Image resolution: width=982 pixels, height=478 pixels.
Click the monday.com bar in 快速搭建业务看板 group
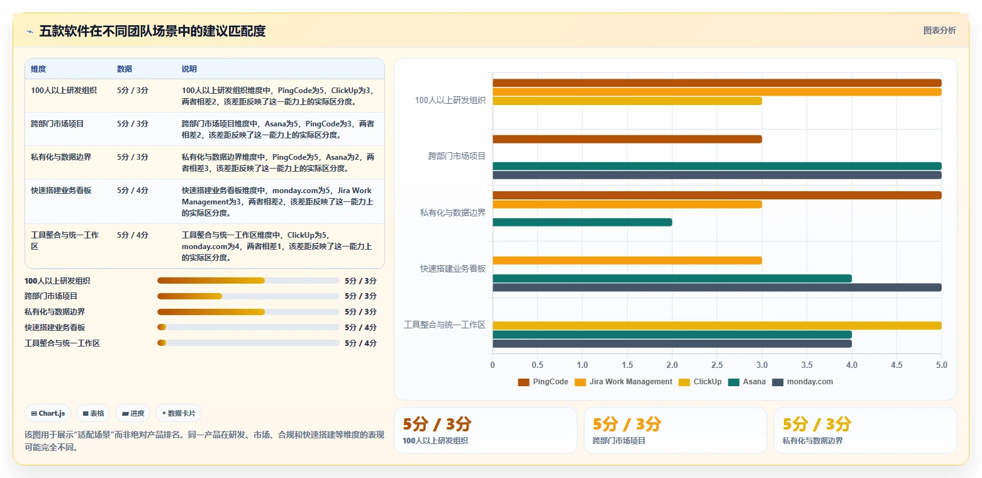point(717,287)
